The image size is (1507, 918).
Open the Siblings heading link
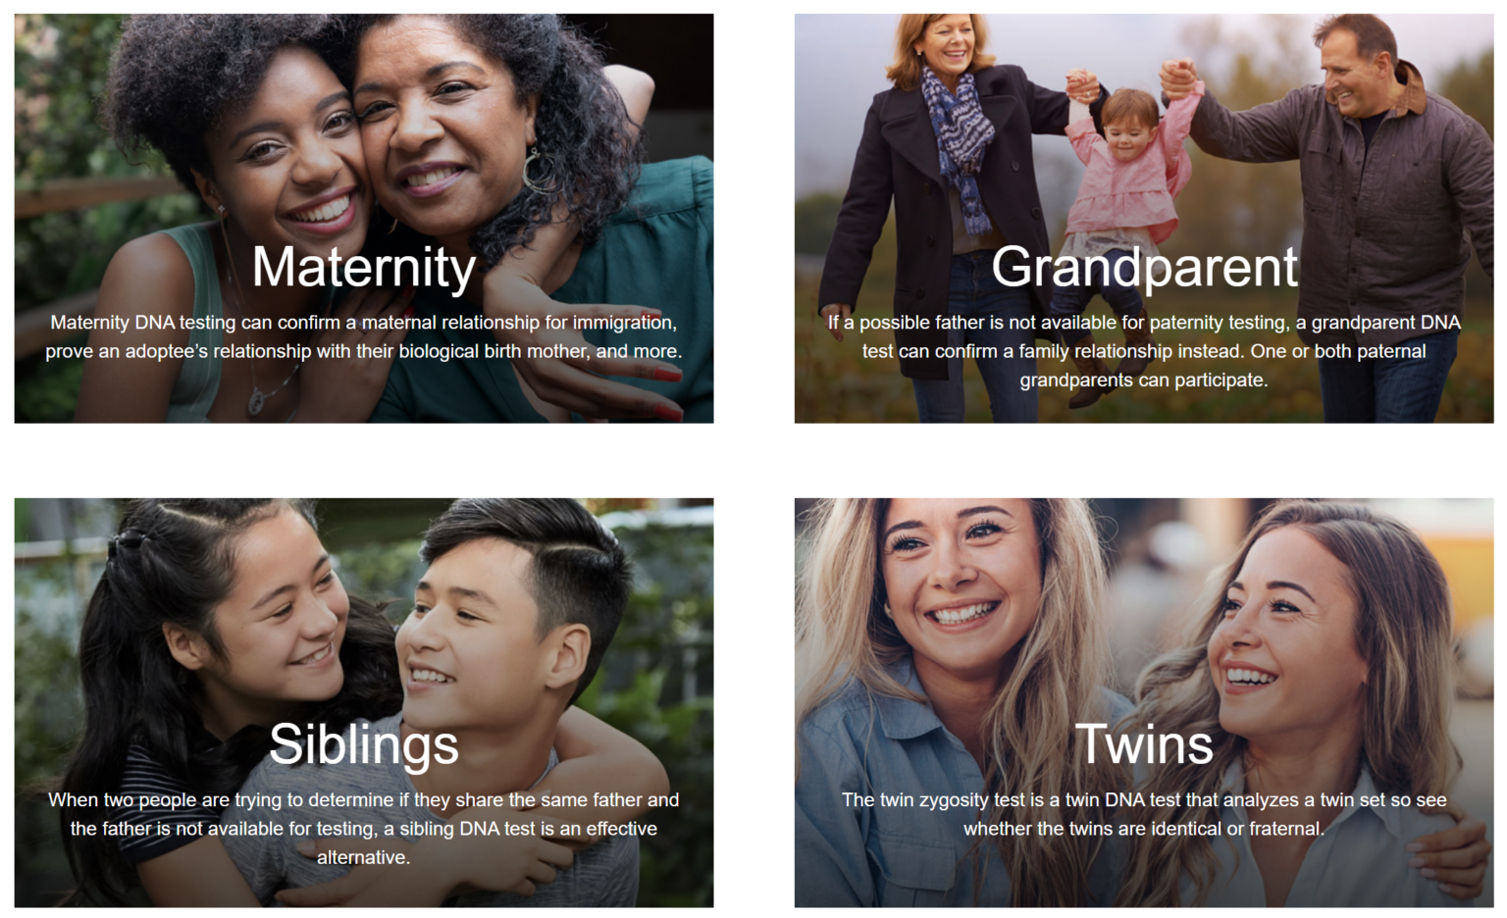point(364,744)
